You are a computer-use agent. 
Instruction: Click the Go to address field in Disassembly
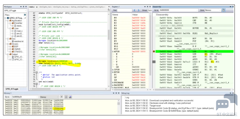[x=178, y=10]
